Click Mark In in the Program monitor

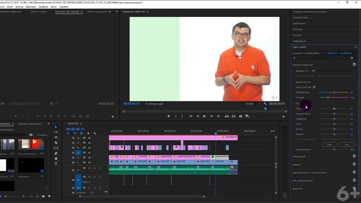[x=175, y=117]
